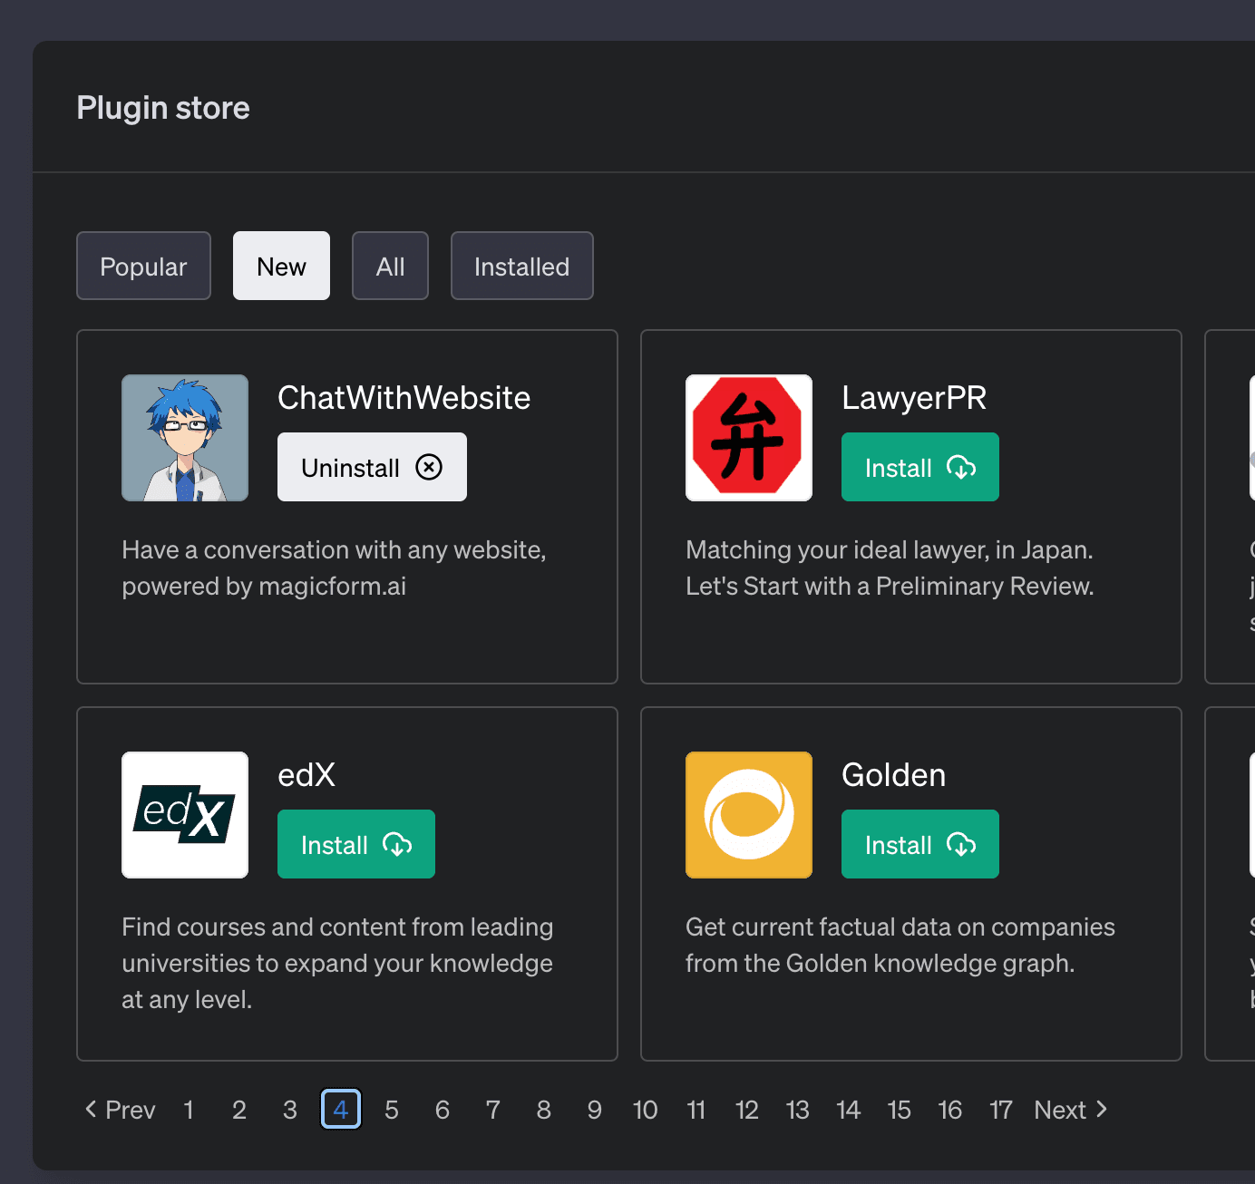The height and width of the screenshot is (1184, 1255).
Task: Click the description 'Have a conversation with any website'
Action: coord(334,568)
